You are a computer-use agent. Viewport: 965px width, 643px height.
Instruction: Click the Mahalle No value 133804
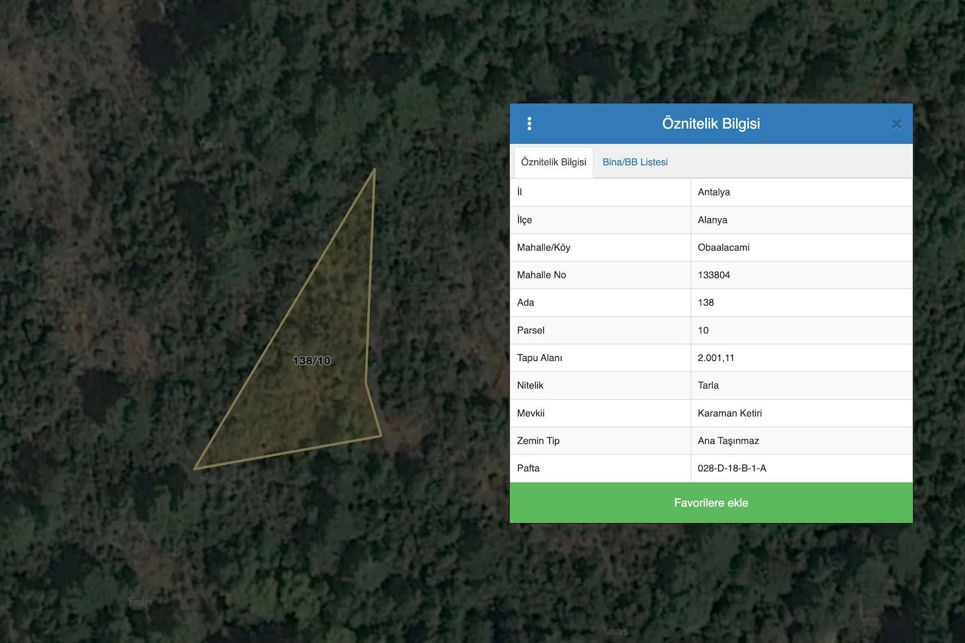coord(713,275)
